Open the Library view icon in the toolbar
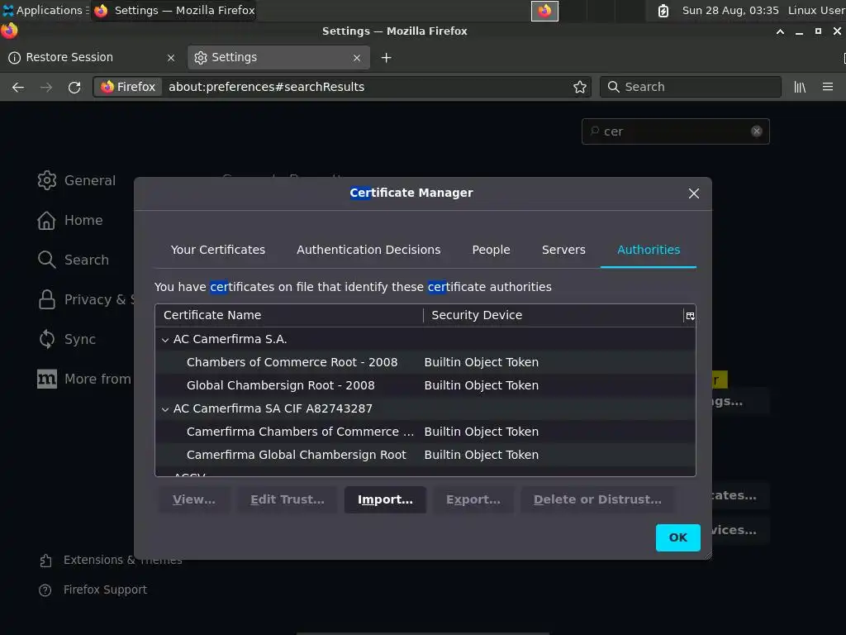 click(800, 87)
